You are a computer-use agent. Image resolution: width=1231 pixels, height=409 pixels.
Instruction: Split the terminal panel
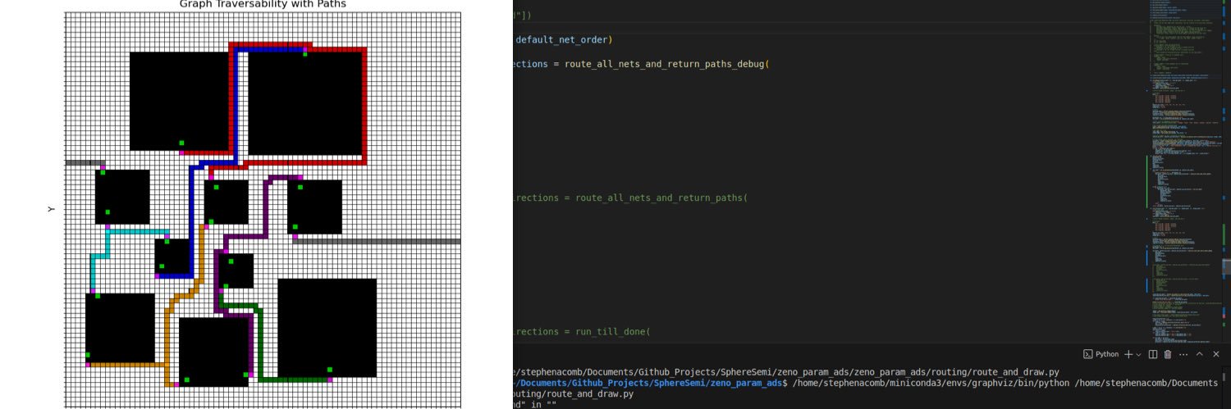(1152, 354)
